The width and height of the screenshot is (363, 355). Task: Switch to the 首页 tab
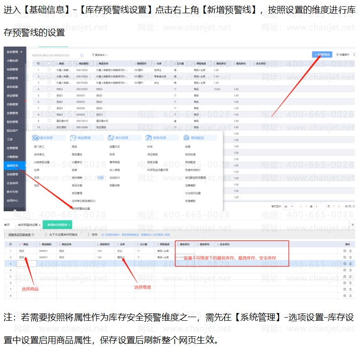pos(7,225)
